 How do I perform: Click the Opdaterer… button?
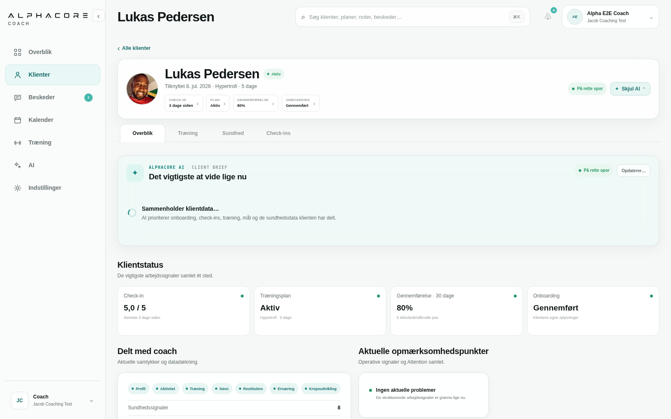(634, 171)
